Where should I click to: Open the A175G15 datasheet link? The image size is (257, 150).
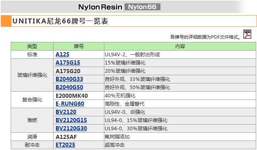[68, 63]
